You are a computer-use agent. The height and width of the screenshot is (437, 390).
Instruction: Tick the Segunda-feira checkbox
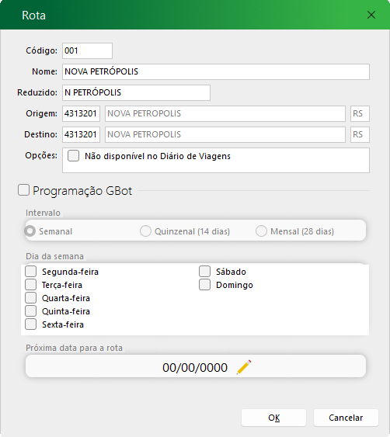[x=30, y=271]
